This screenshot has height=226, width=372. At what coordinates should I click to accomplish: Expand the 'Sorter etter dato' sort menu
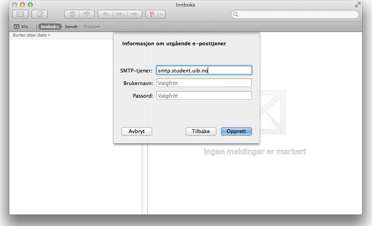coord(32,35)
